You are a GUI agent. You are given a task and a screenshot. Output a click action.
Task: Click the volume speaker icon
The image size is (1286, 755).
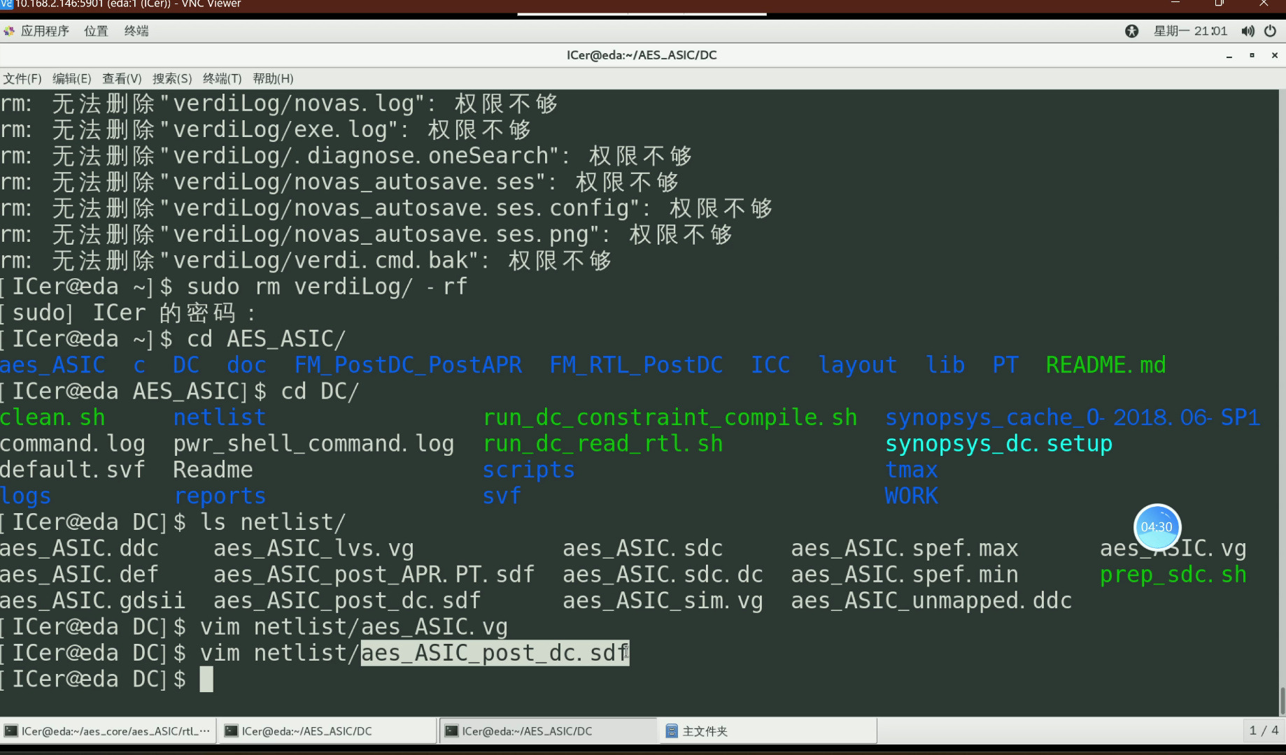click(x=1248, y=31)
